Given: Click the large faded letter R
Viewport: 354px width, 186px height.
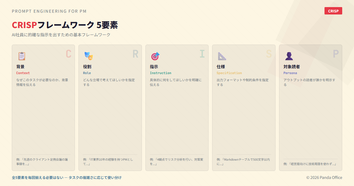Looking at the screenshot, I should point(135,54).
